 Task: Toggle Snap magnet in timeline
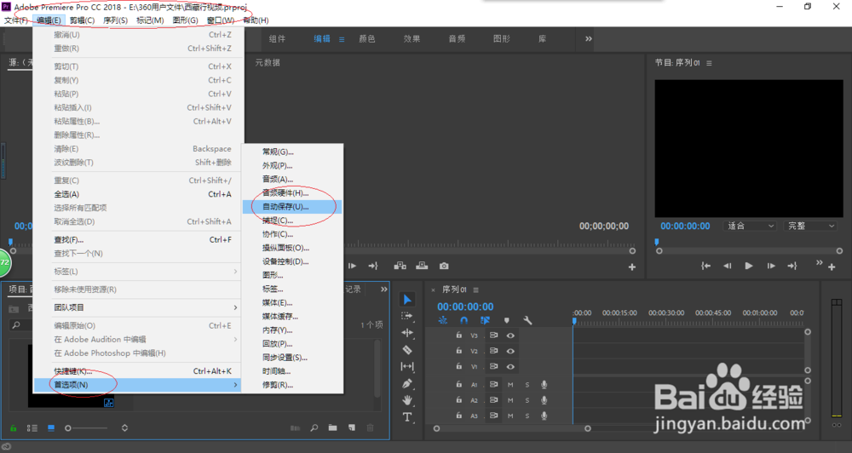coord(463,320)
